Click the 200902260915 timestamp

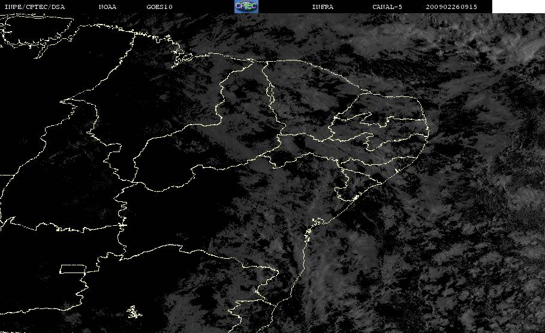(451, 7)
